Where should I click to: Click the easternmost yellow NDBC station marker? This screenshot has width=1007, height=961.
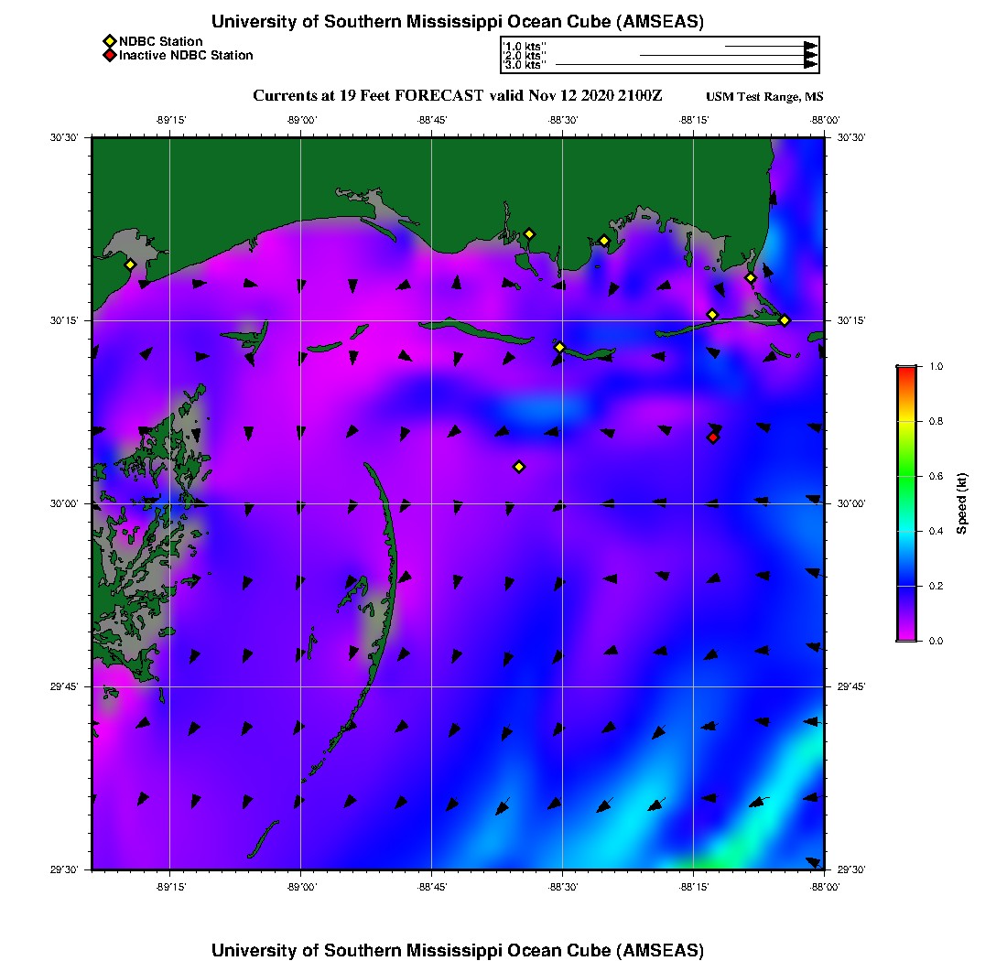click(785, 320)
